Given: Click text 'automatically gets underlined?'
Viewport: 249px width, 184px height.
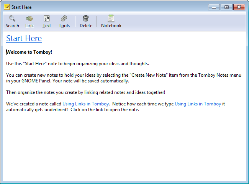Looking at the screenshot, I should coord(37,110).
